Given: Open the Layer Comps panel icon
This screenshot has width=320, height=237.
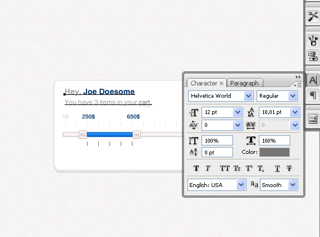Looking at the screenshot, I should click(x=313, y=119).
